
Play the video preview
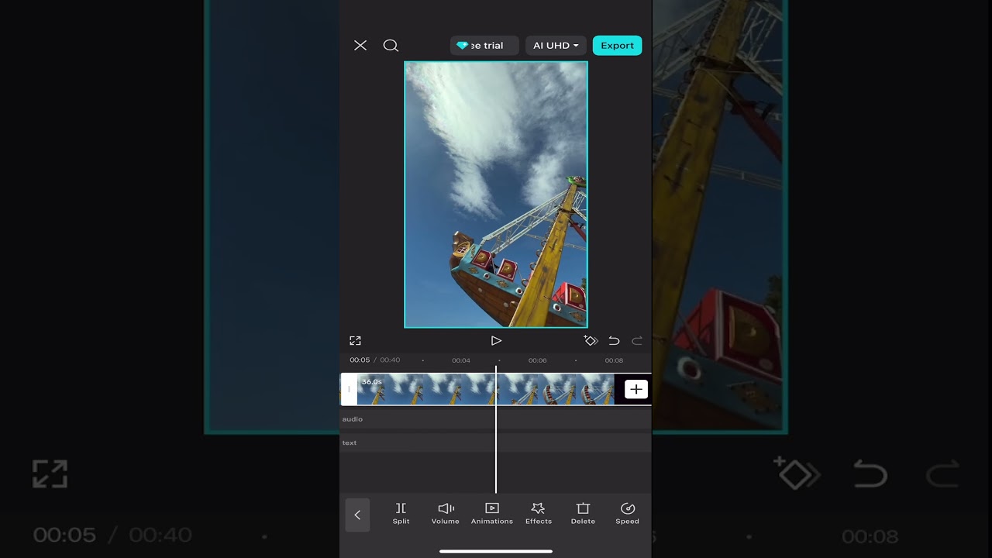click(x=496, y=341)
